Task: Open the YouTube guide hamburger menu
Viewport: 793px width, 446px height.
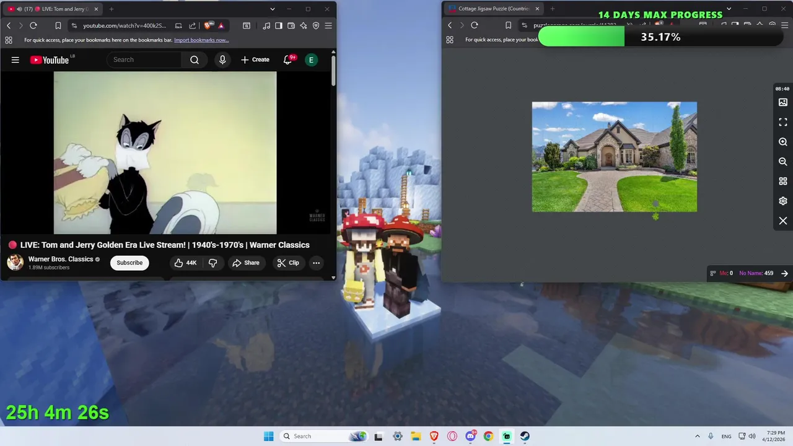Action: (15, 59)
